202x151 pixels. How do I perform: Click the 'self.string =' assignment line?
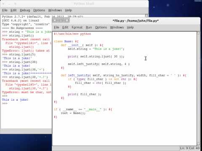pyautogui.click(x=96, y=49)
